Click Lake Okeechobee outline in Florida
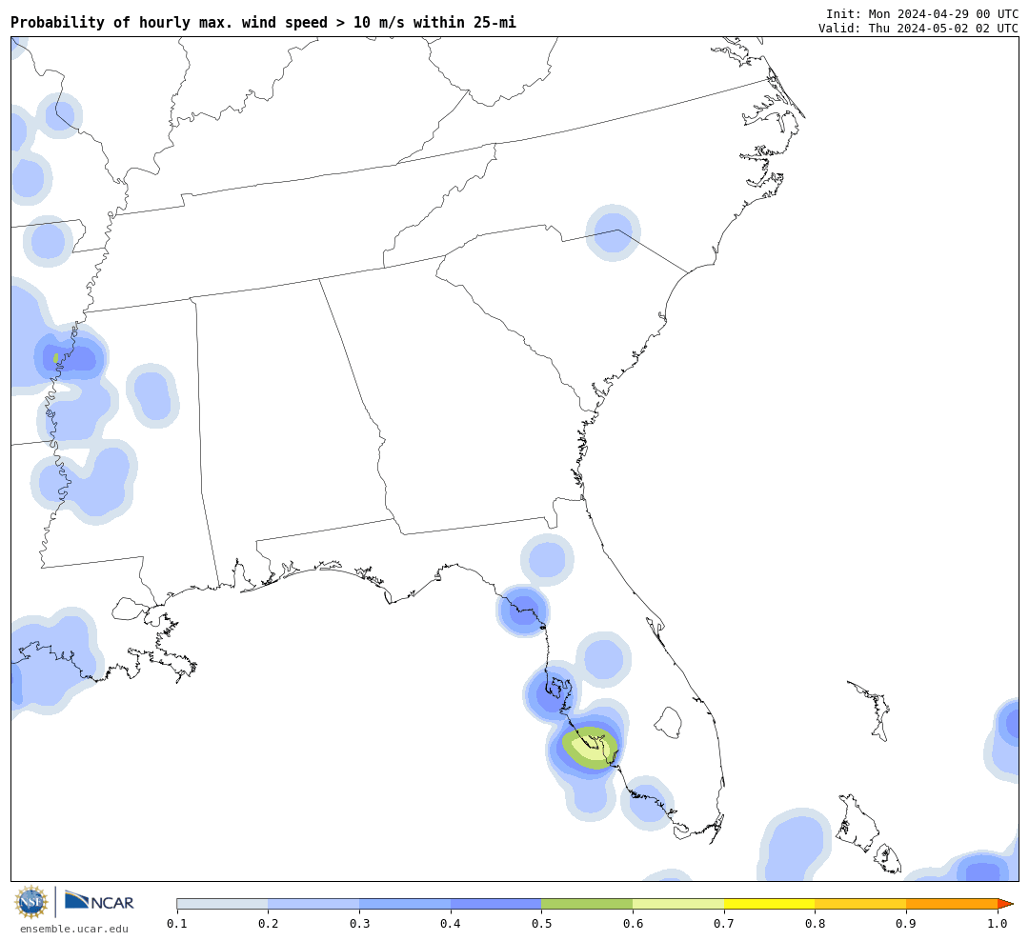Image resolution: width=1029 pixels, height=941 pixels. [669, 723]
